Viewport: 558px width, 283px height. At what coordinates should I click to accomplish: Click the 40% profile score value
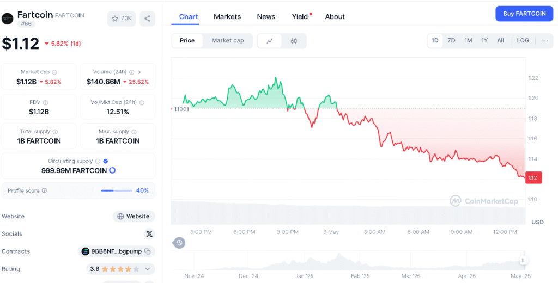142,190
